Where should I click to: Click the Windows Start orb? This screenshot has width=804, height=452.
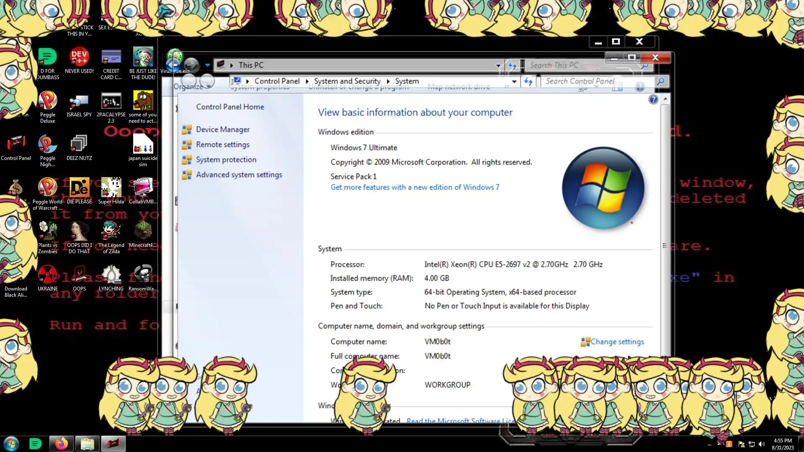click(x=11, y=444)
